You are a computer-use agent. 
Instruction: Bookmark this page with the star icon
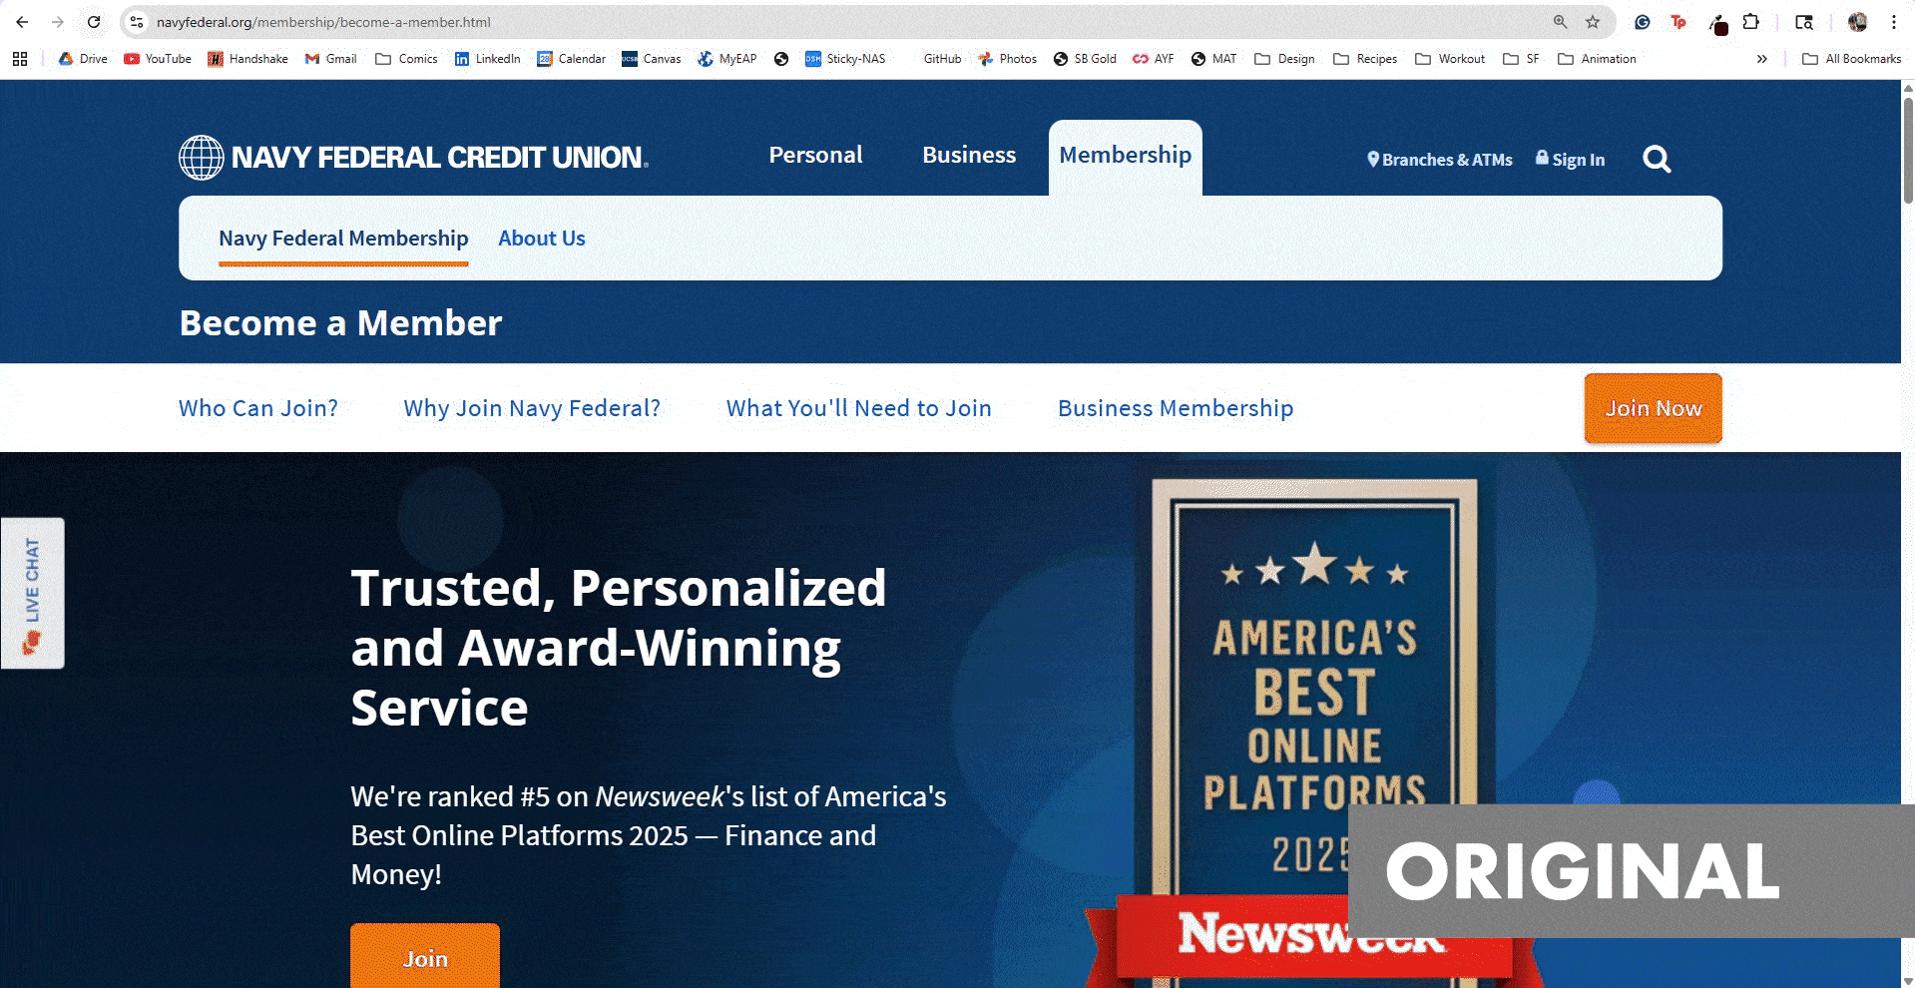1593,22
